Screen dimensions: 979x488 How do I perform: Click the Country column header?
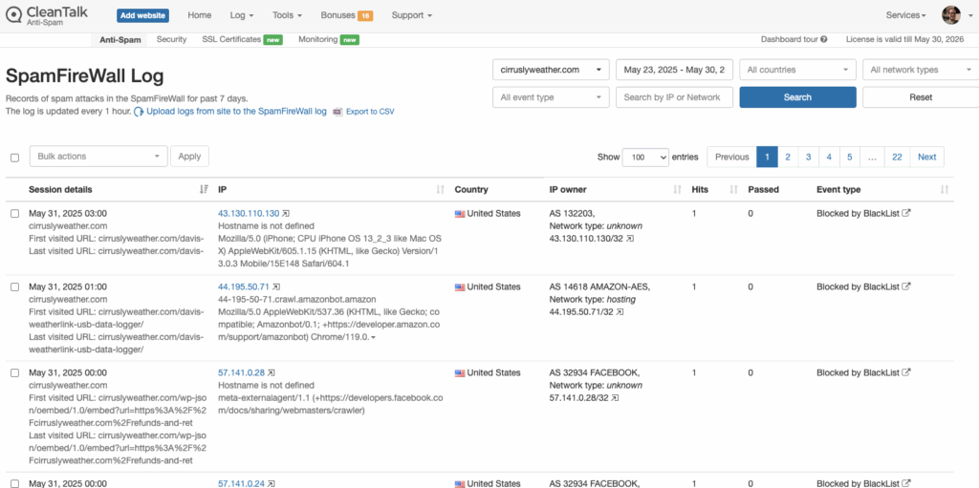pyautogui.click(x=471, y=190)
